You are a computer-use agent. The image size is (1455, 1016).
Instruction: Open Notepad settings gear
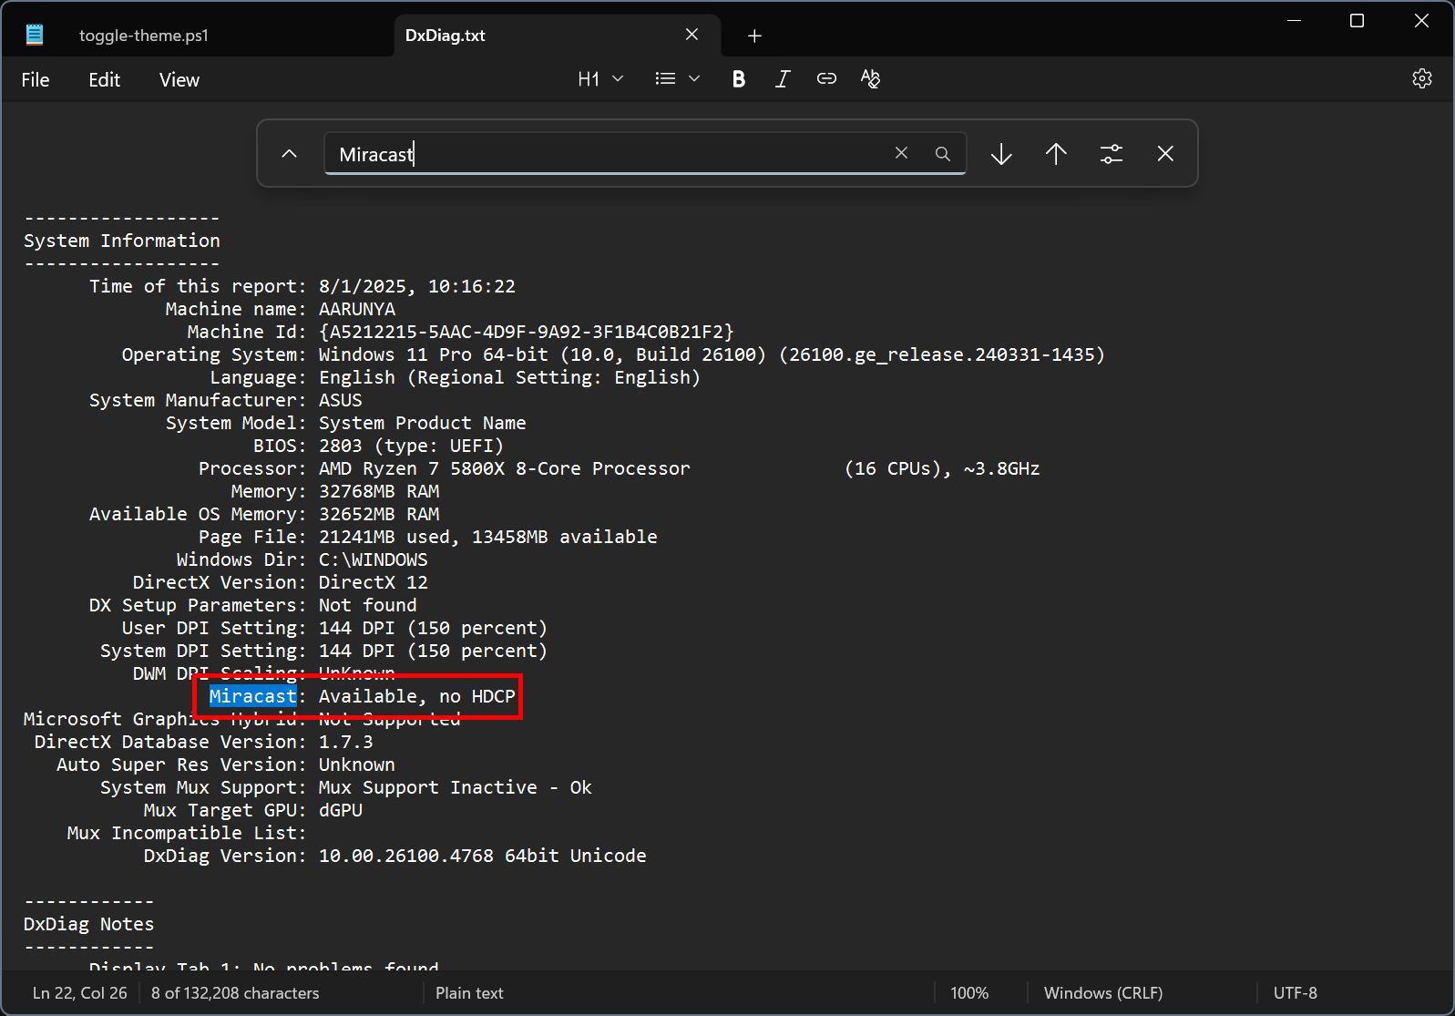[x=1422, y=79]
